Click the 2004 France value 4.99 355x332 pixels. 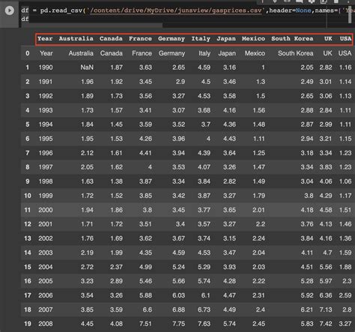click(x=145, y=267)
